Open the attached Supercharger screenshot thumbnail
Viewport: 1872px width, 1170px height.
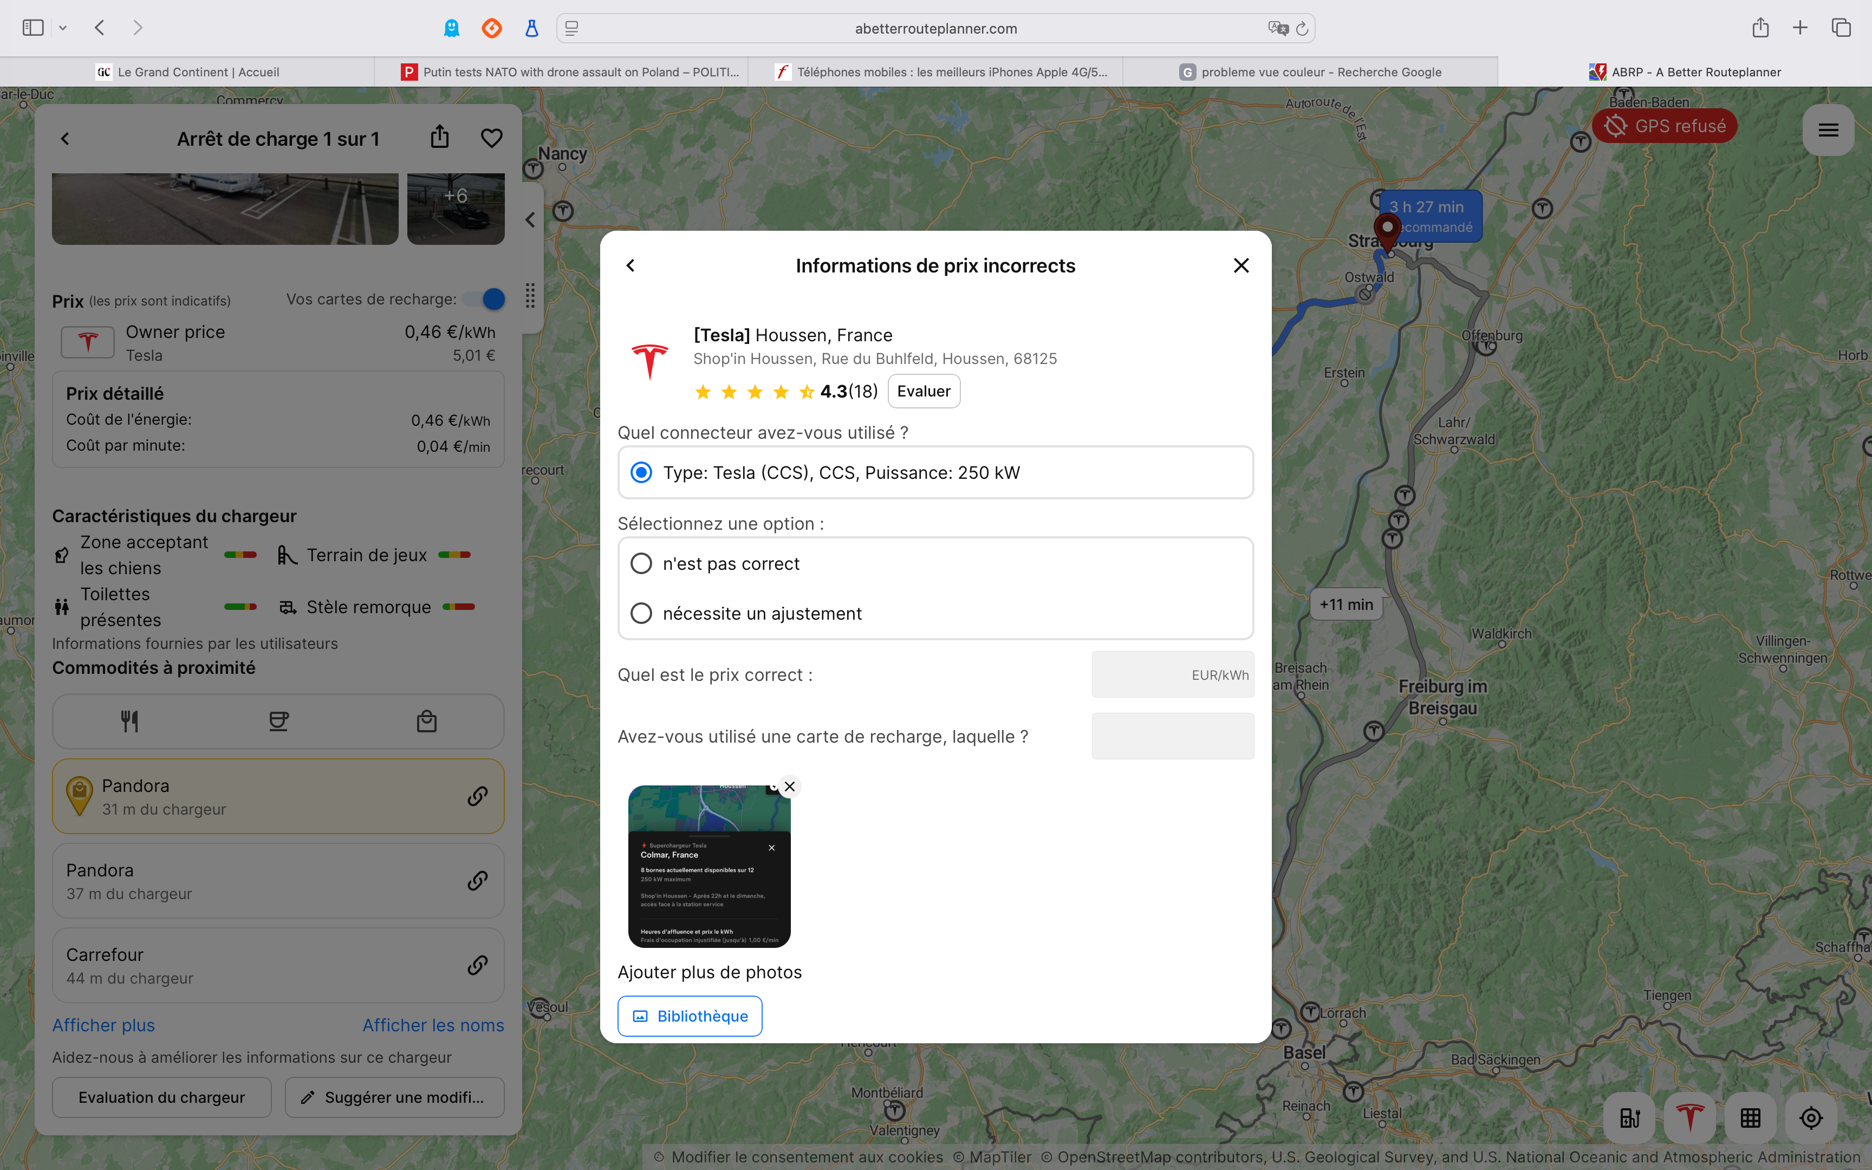click(x=710, y=867)
